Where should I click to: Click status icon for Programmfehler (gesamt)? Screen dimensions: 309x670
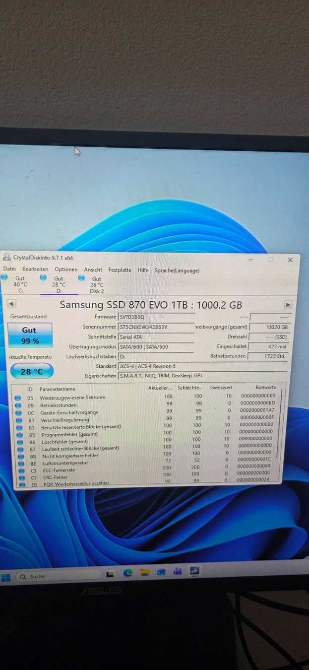(x=19, y=434)
